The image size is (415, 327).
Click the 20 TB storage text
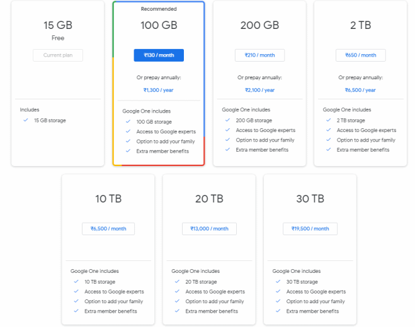[x=201, y=282]
